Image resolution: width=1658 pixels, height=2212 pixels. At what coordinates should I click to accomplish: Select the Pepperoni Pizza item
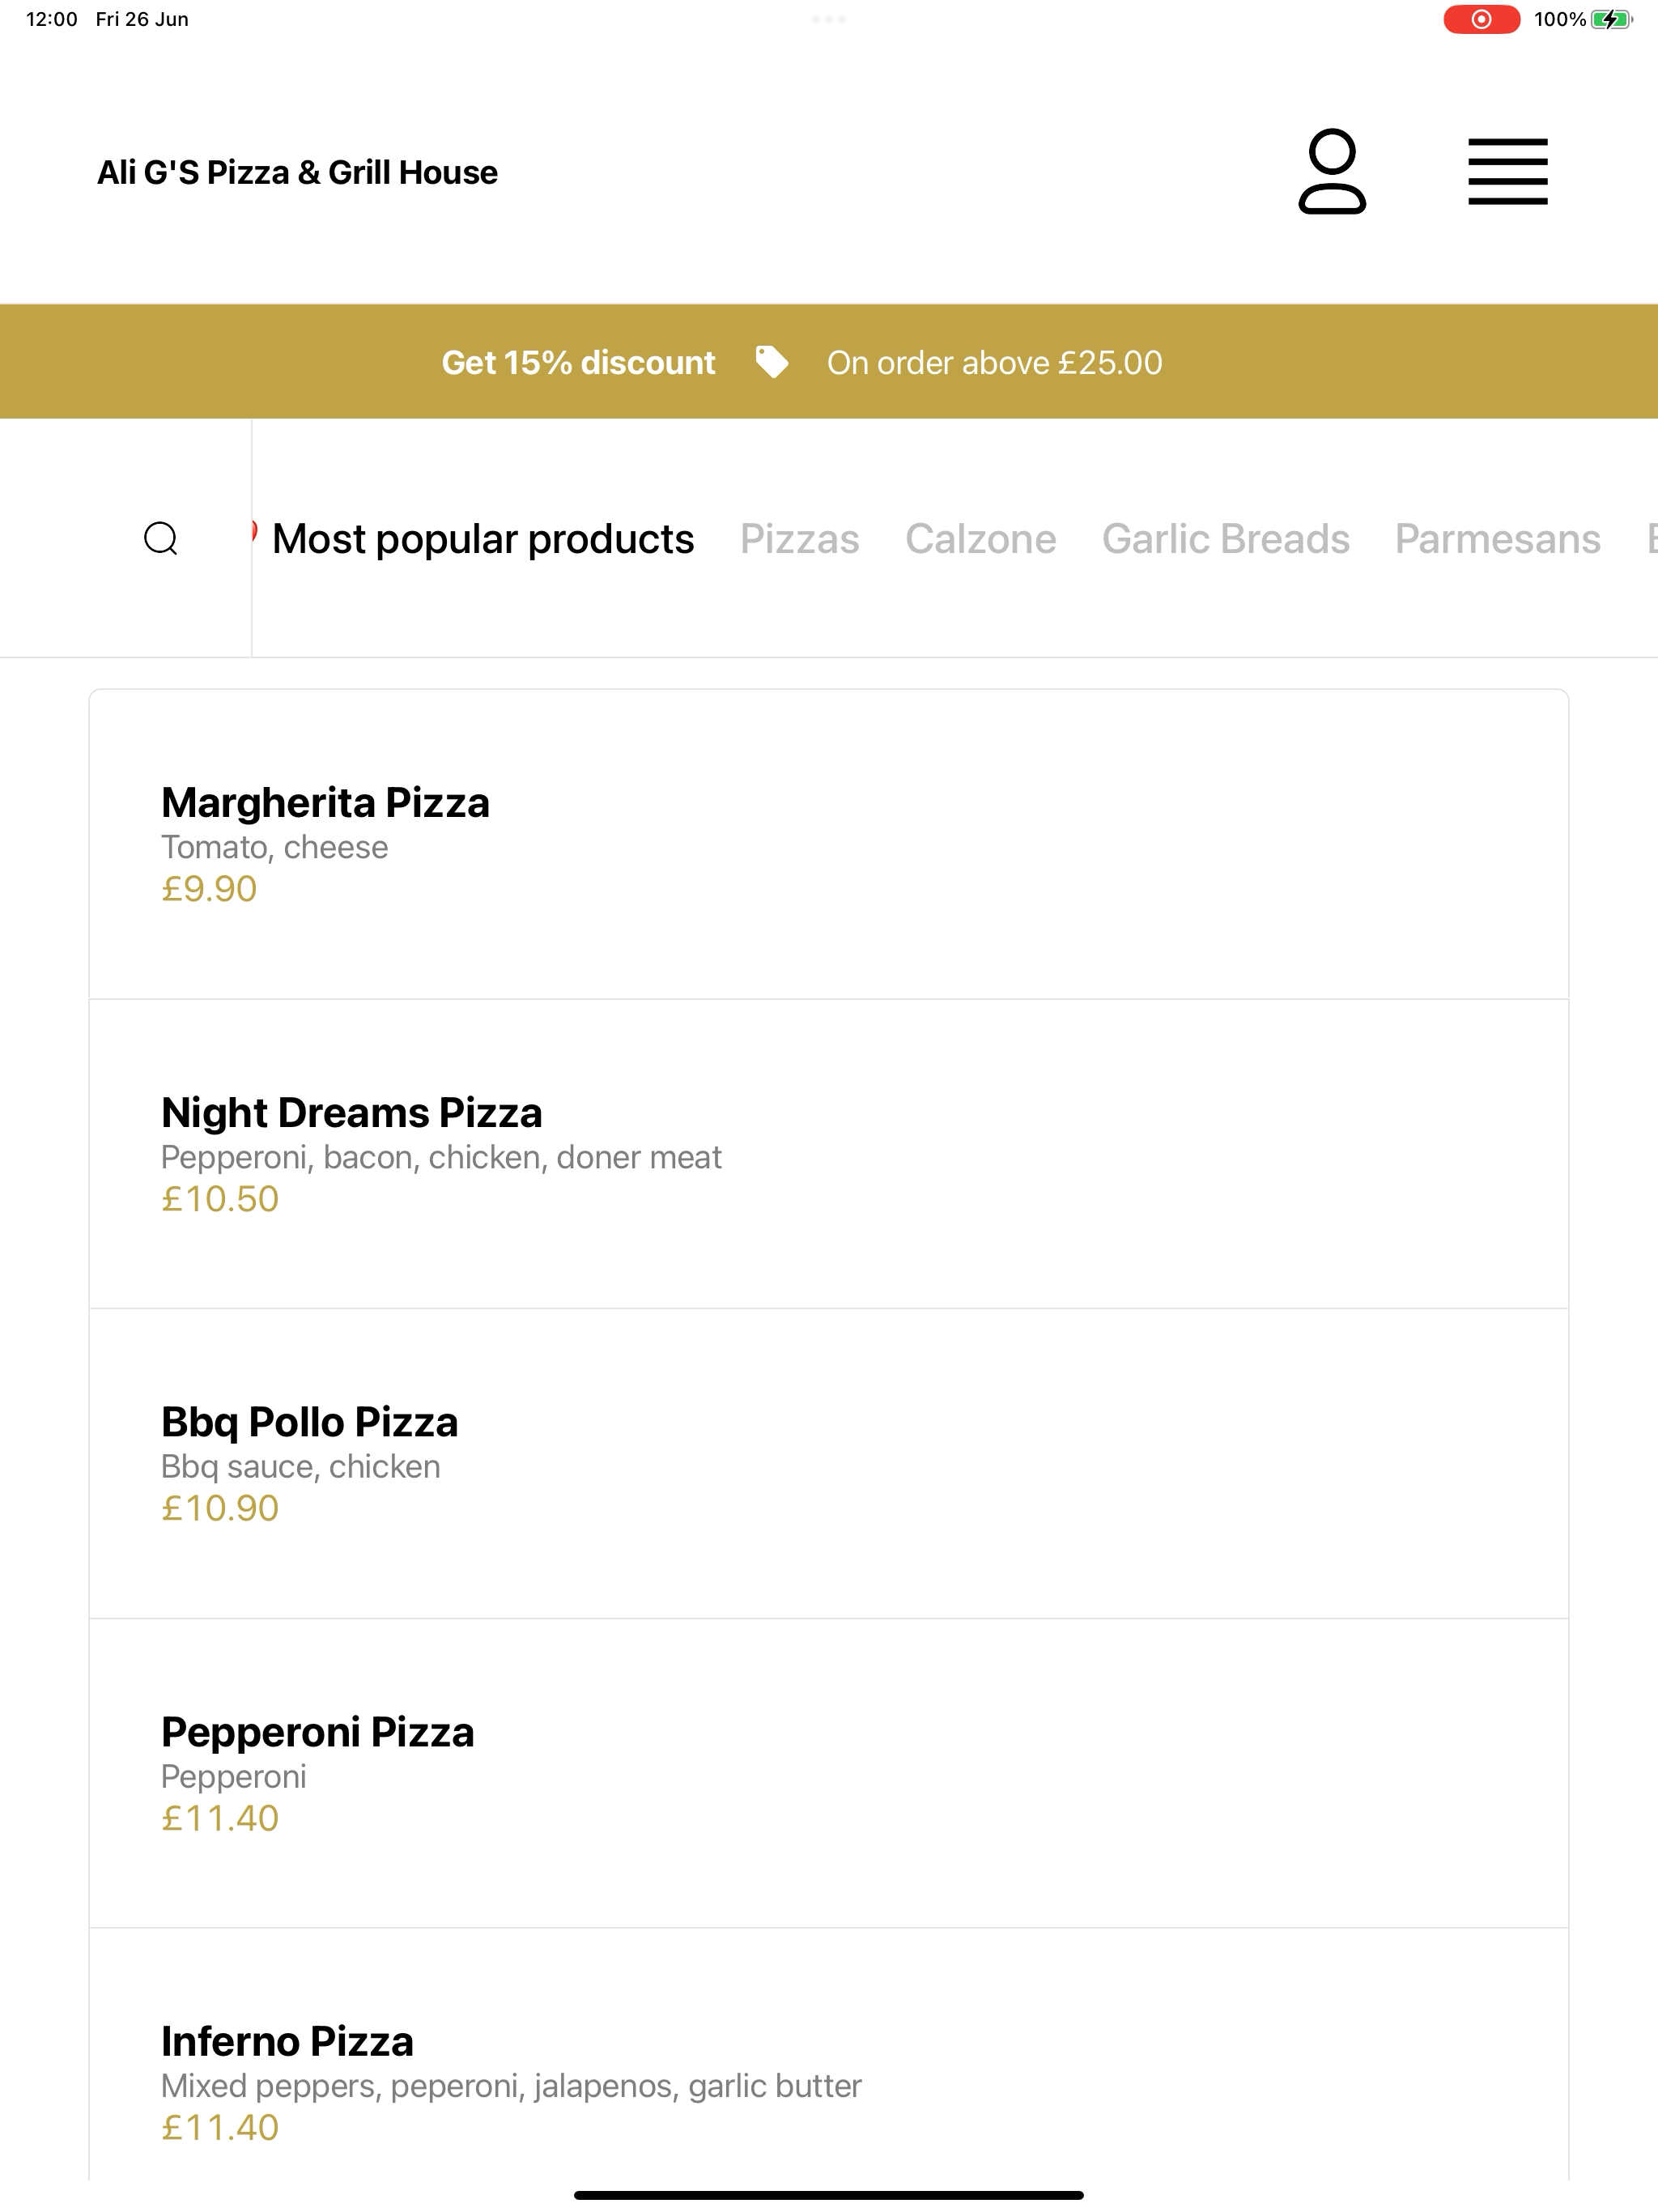click(828, 1773)
